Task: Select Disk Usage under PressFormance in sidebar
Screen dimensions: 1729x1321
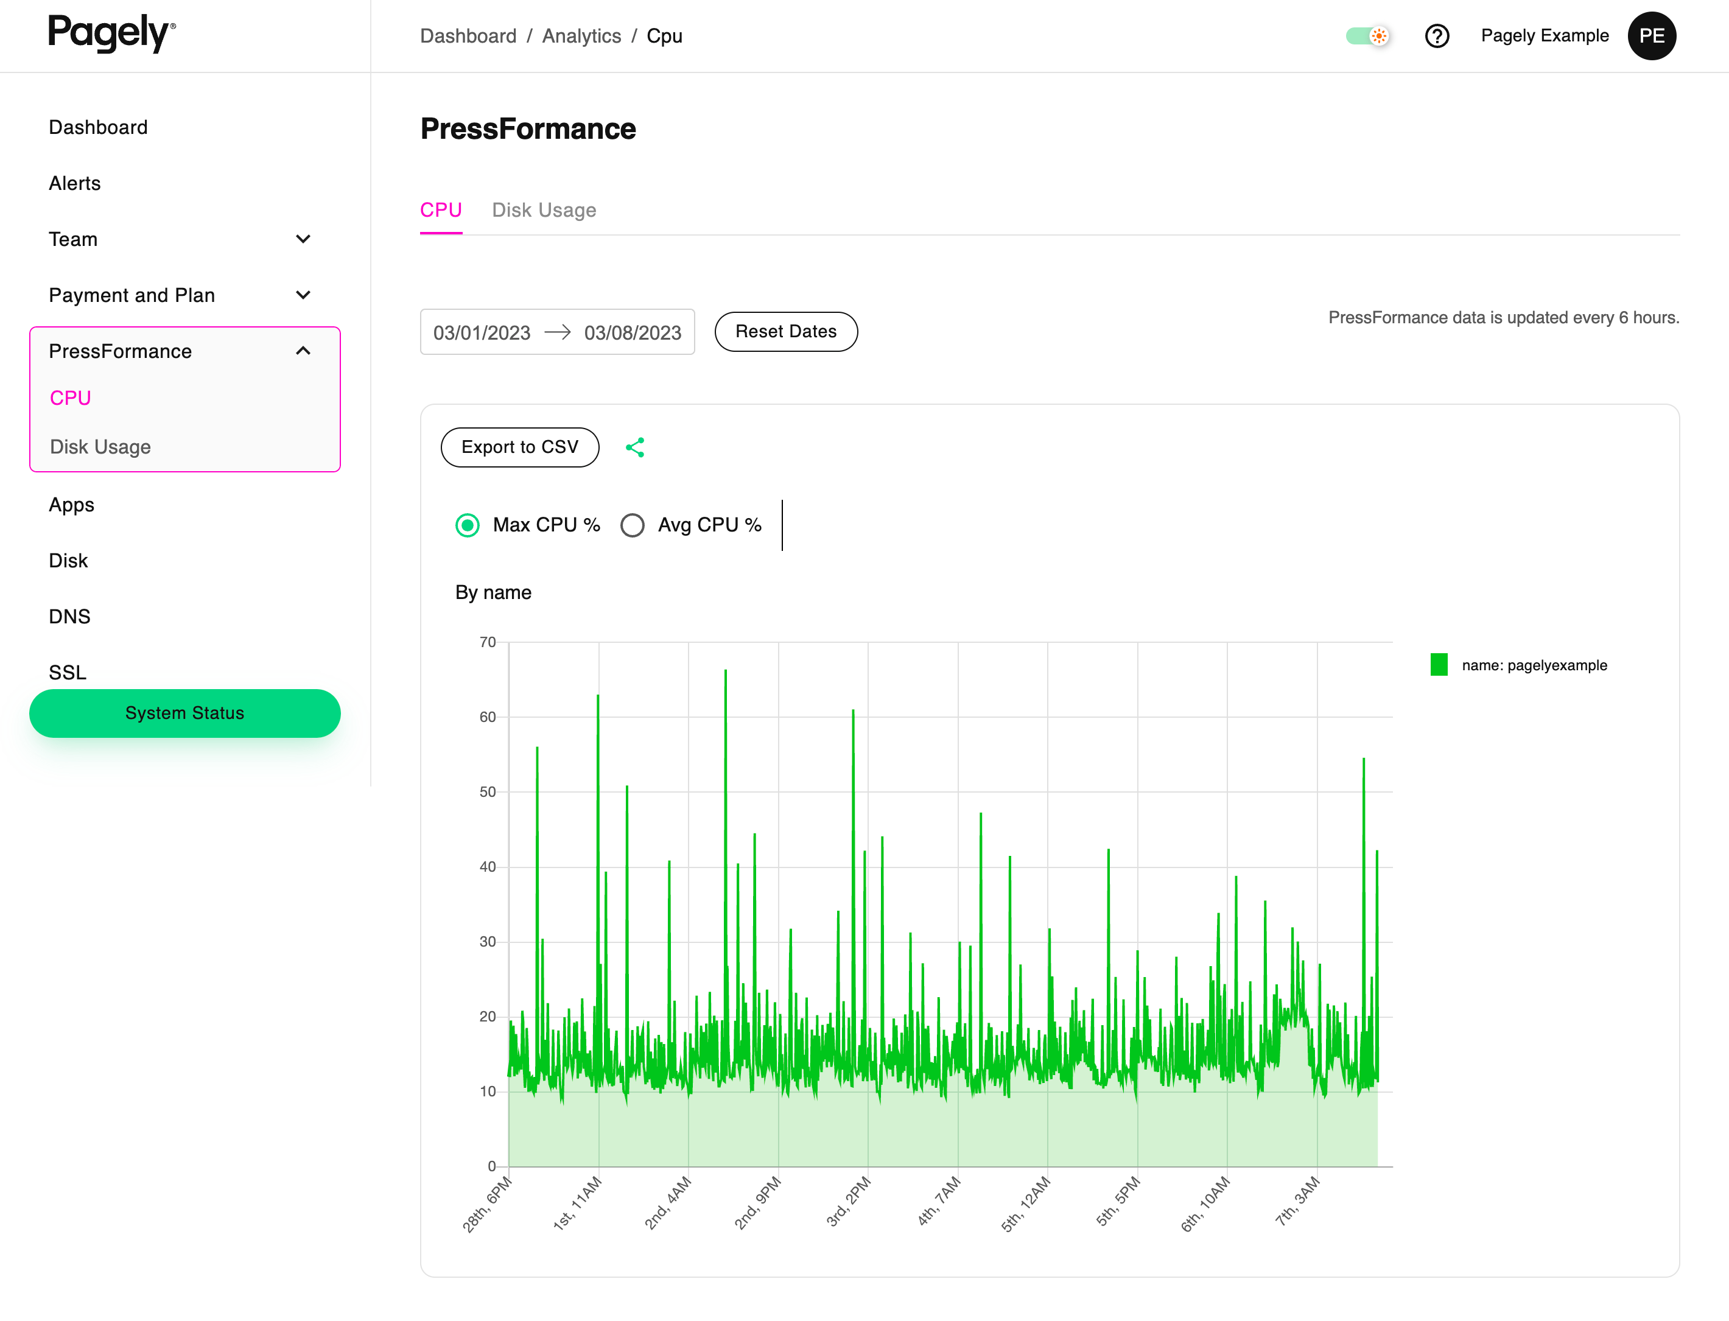Action: 100,447
